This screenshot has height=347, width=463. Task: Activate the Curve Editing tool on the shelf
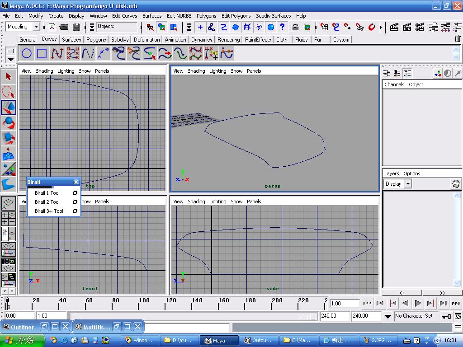click(227, 53)
